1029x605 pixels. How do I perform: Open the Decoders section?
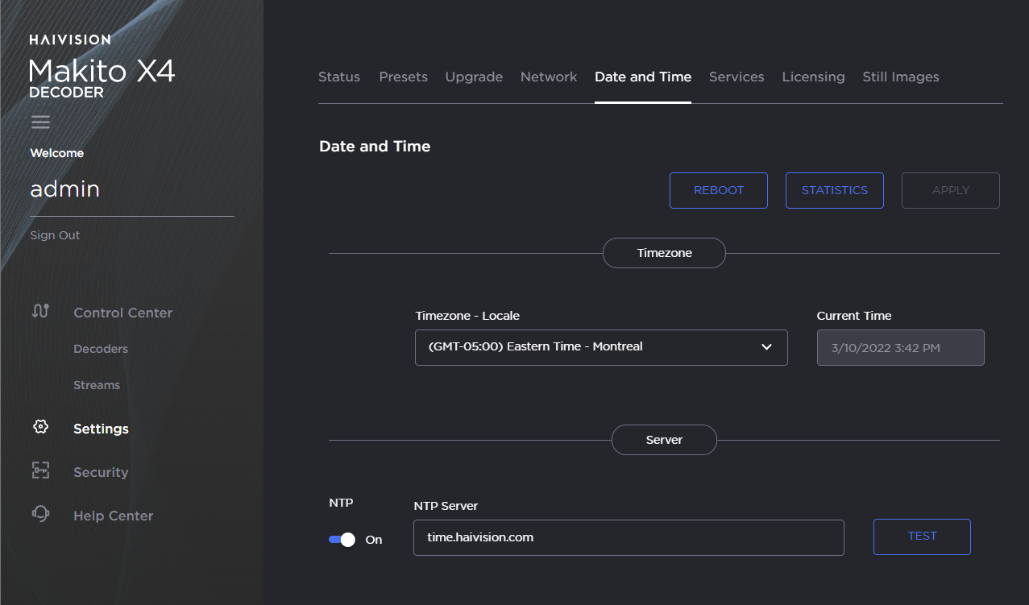[100, 349]
